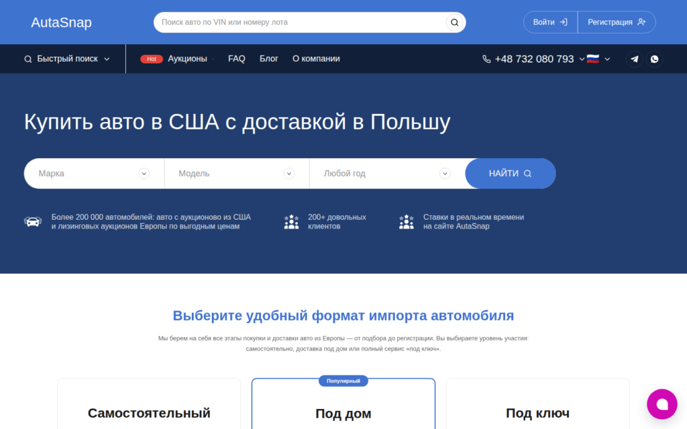The image size is (687, 429).
Task: Expand the Быстрый поиск menu
Action: tap(67, 59)
